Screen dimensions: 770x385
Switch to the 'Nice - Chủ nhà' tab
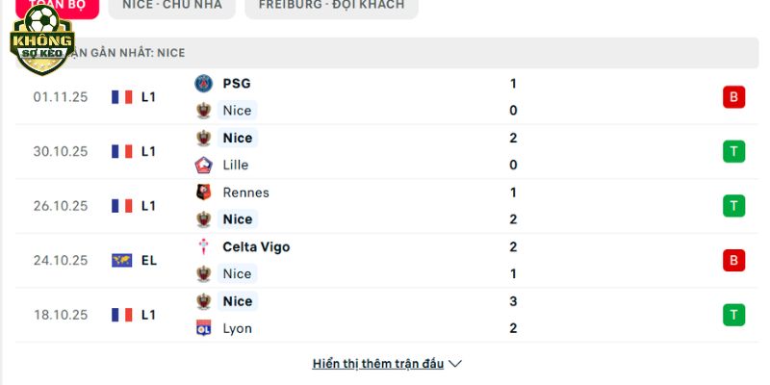[171, 6]
